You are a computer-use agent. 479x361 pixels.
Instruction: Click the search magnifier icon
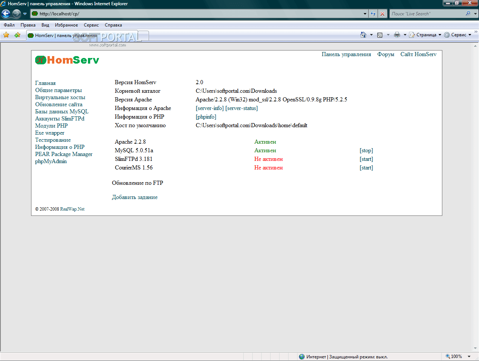point(468,14)
